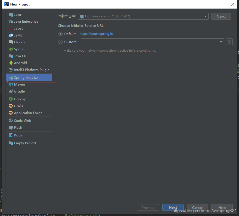Click the Cancel button

coord(197,208)
